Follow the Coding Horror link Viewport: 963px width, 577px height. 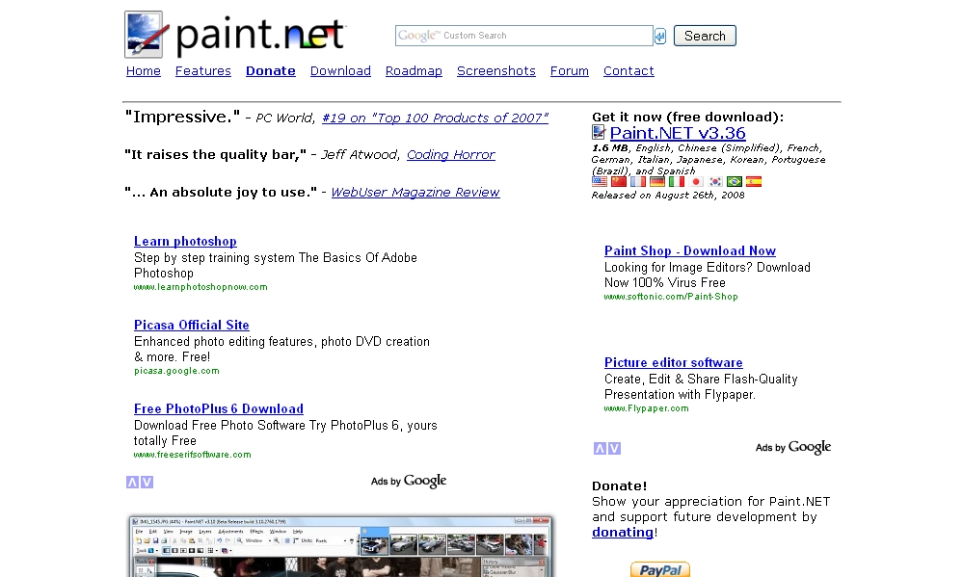(451, 155)
